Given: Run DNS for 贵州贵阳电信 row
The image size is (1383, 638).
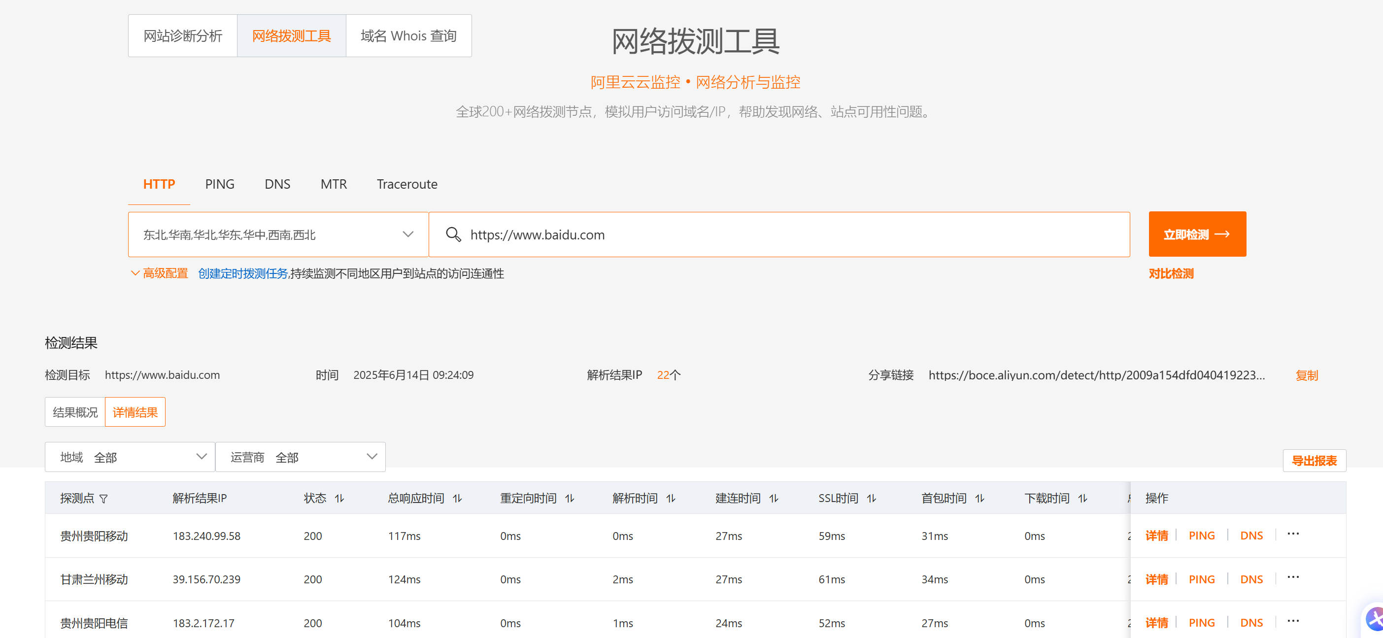Looking at the screenshot, I should (1251, 622).
